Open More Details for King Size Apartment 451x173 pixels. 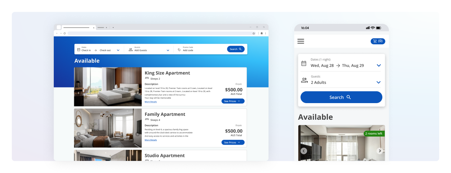point(151,102)
